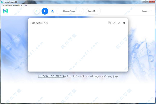
Task: Open the Edit menu
Action: 25,5
